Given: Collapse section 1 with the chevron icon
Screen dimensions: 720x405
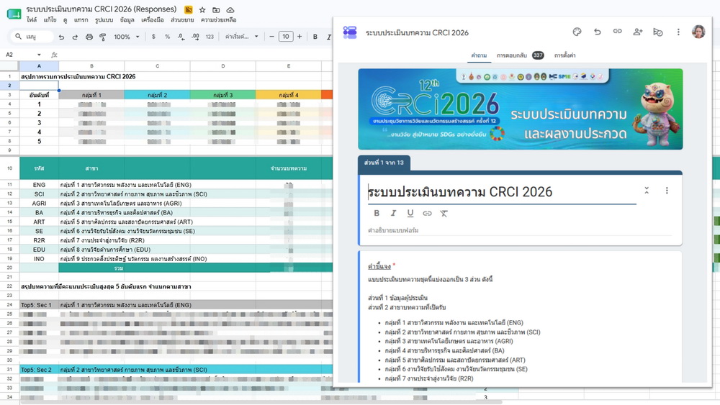Looking at the screenshot, I should (x=647, y=191).
